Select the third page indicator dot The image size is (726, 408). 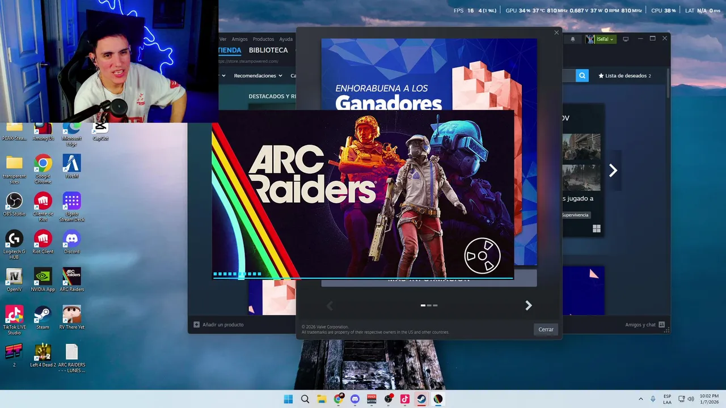click(435, 305)
